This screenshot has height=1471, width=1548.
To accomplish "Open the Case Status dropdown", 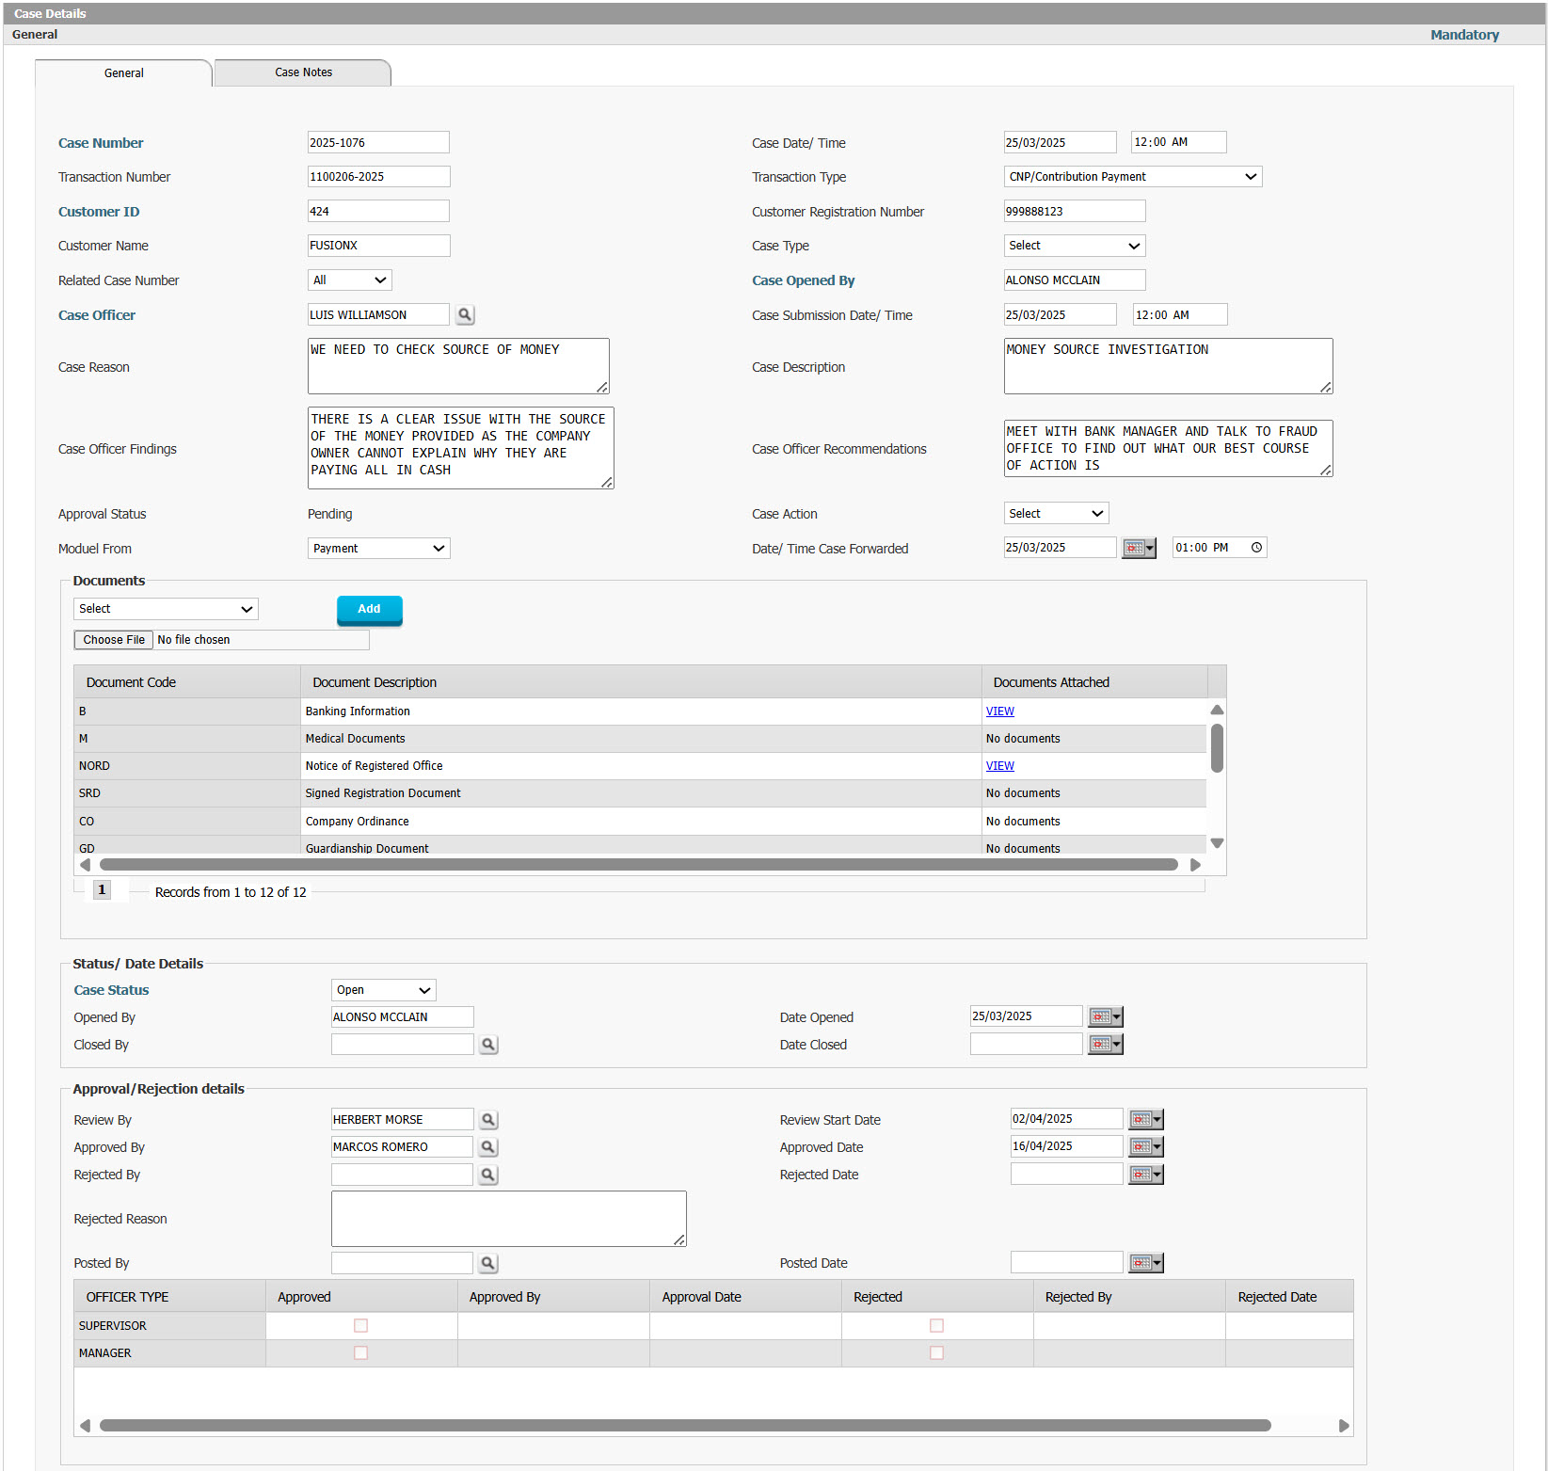I will [x=383, y=990].
